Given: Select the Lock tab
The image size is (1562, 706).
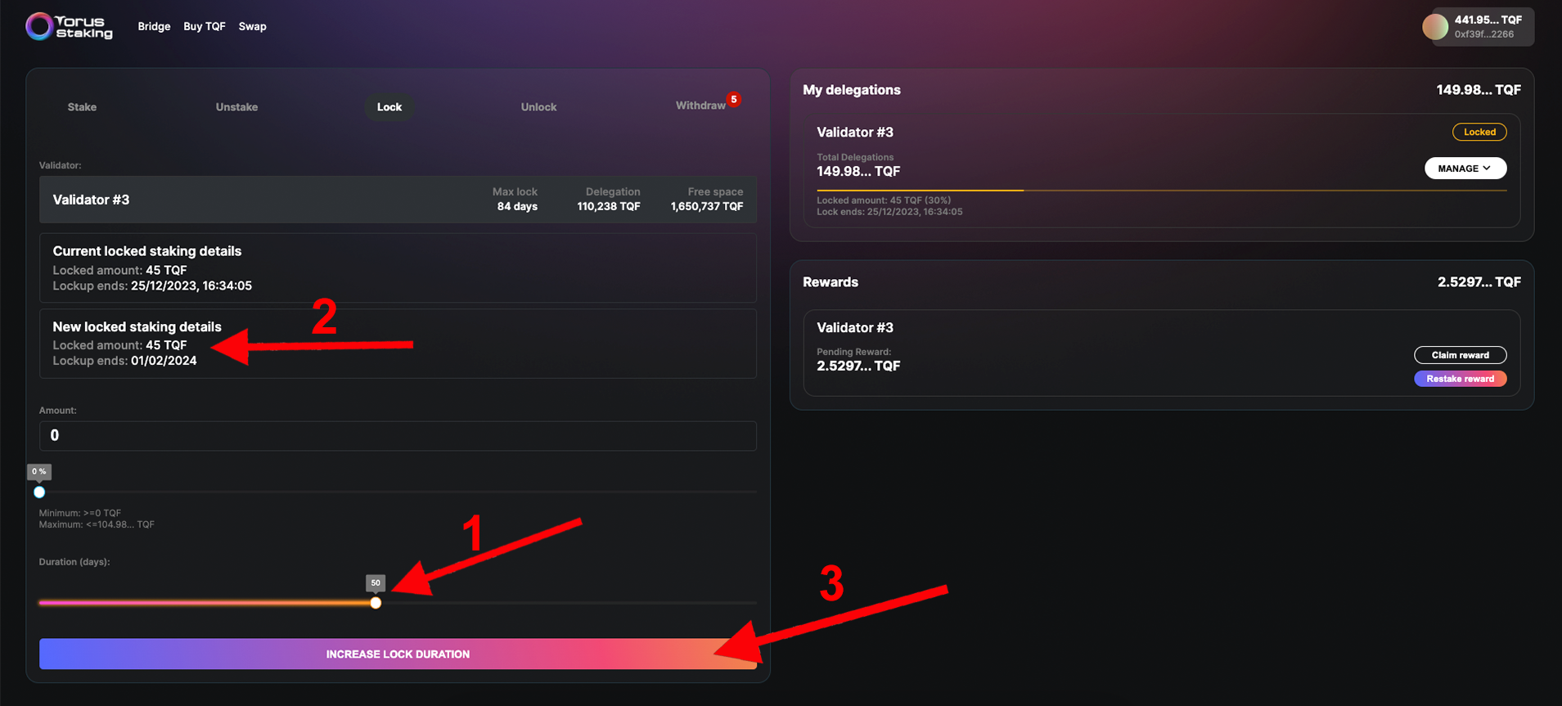Looking at the screenshot, I should point(389,107).
